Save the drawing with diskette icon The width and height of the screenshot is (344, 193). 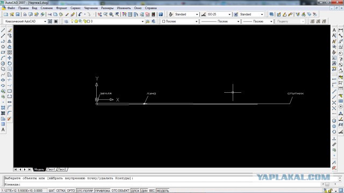tap(17, 14)
